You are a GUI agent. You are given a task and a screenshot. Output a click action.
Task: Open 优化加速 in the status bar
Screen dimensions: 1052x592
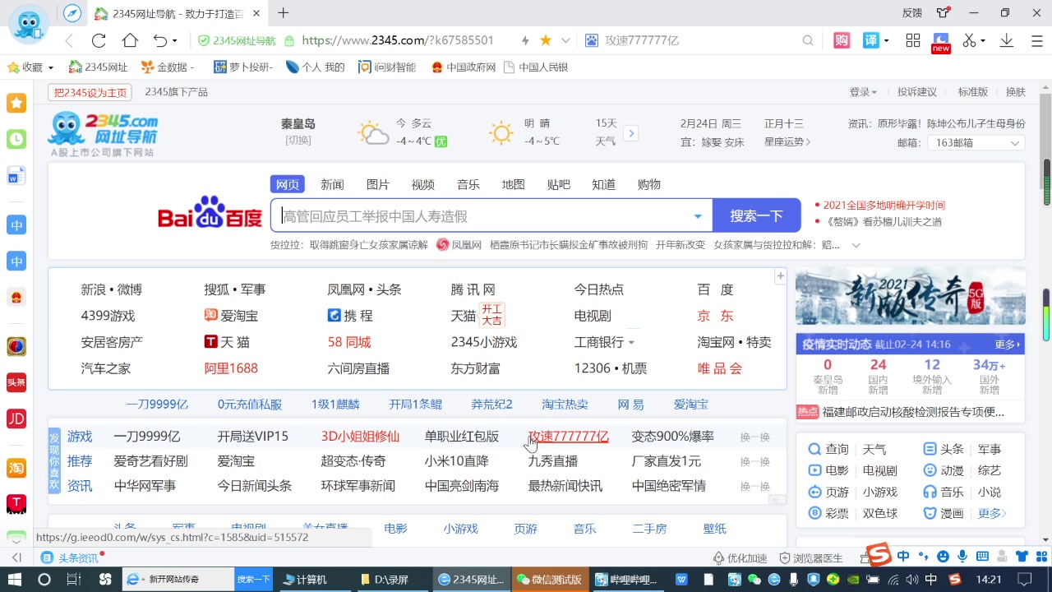(740, 557)
